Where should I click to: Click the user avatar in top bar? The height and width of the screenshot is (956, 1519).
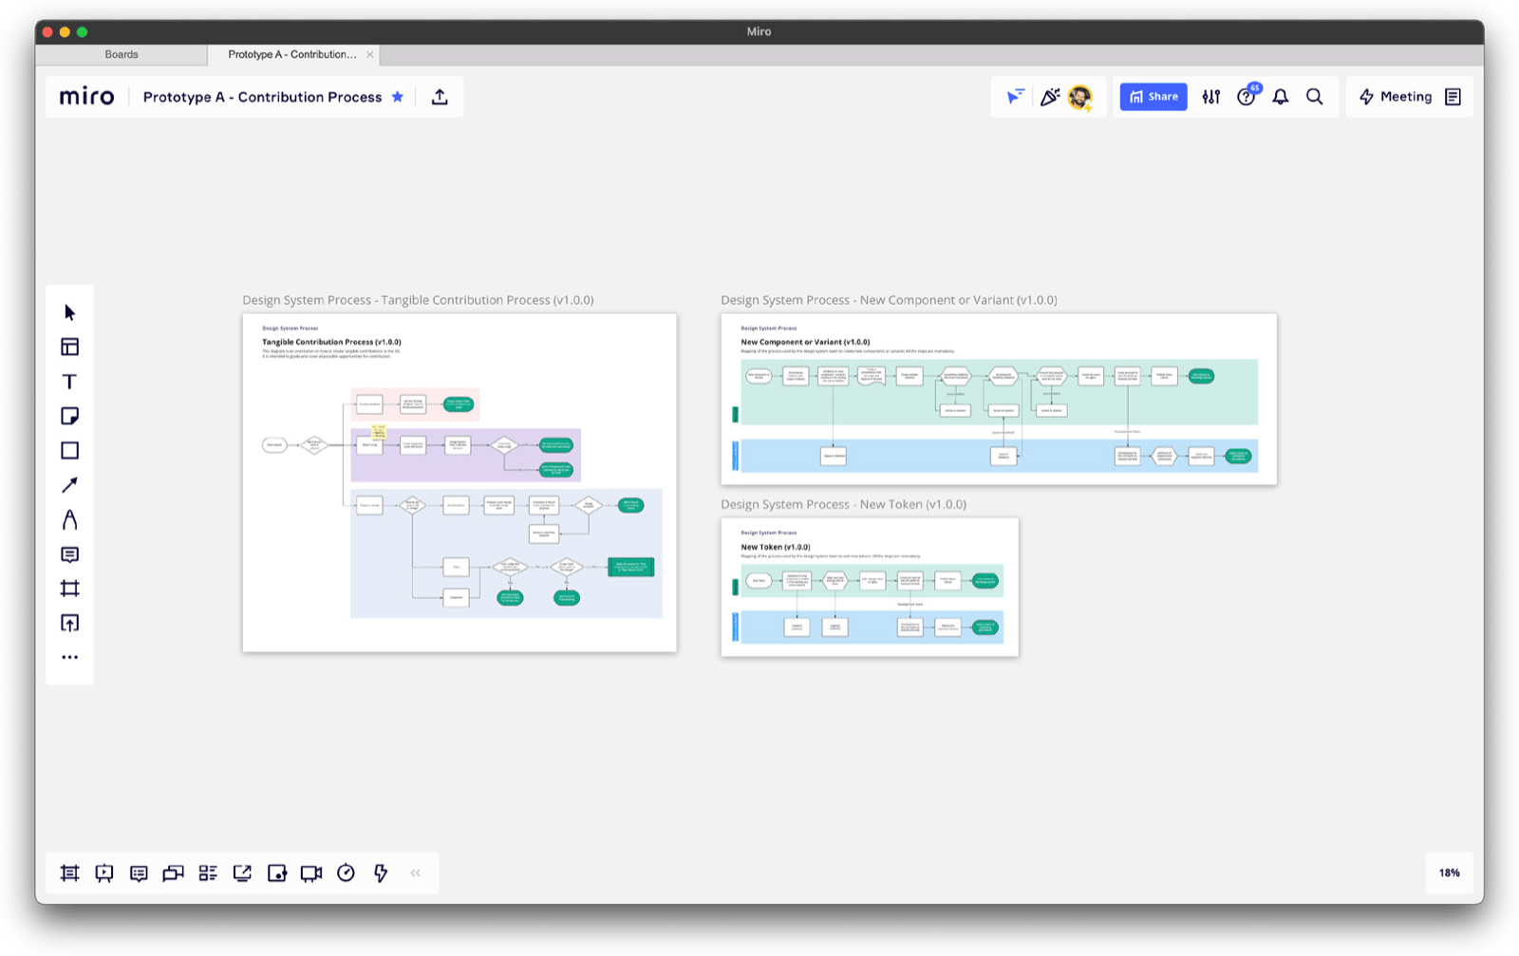[1079, 97]
